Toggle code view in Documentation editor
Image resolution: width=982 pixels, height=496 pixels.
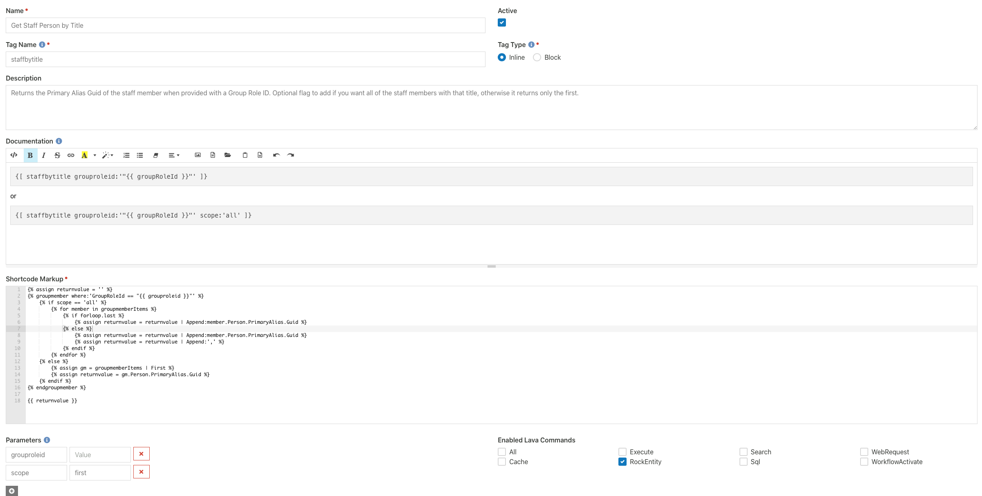point(14,155)
